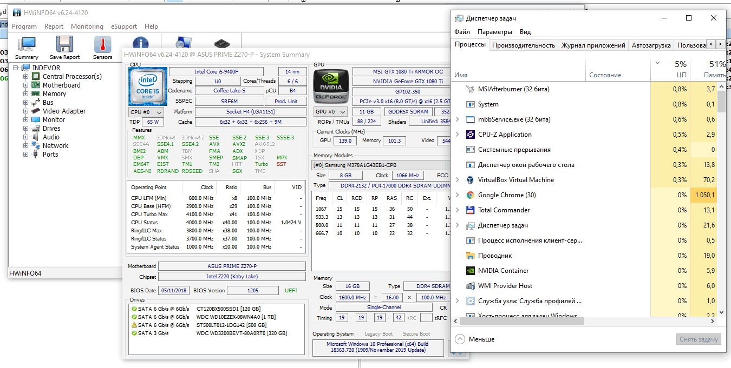Collapse the INDEVOR root node
The width and height of the screenshot is (731, 368).
pos(16,68)
